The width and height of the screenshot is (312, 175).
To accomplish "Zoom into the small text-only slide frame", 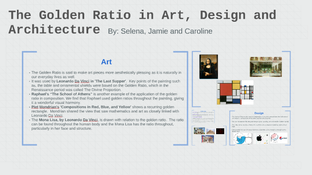I will pos(203,116).
